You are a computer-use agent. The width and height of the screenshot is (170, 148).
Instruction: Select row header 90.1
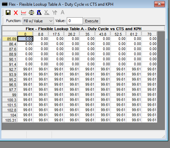click(10, 59)
